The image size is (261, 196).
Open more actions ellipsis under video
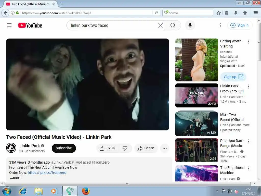coord(165,148)
